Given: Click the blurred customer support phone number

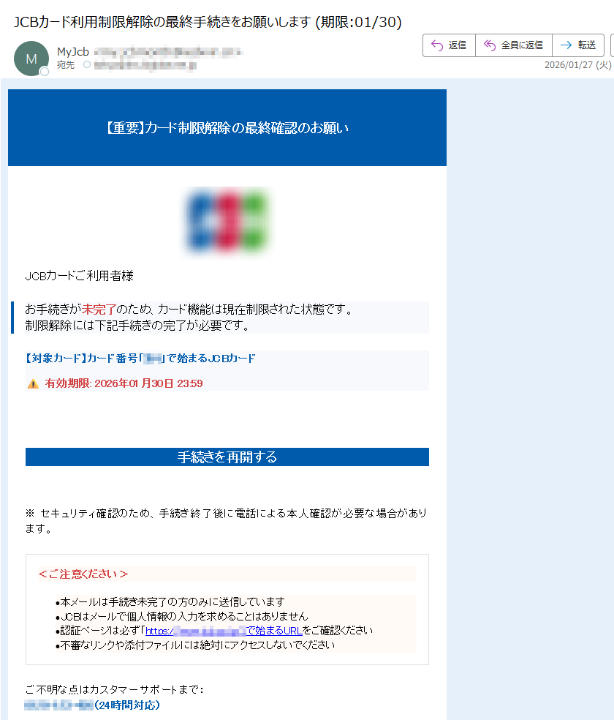Looking at the screenshot, I should coord(58,705).
